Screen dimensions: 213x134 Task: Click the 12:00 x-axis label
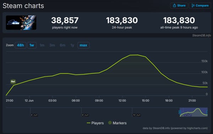click(x=122, y=101)
